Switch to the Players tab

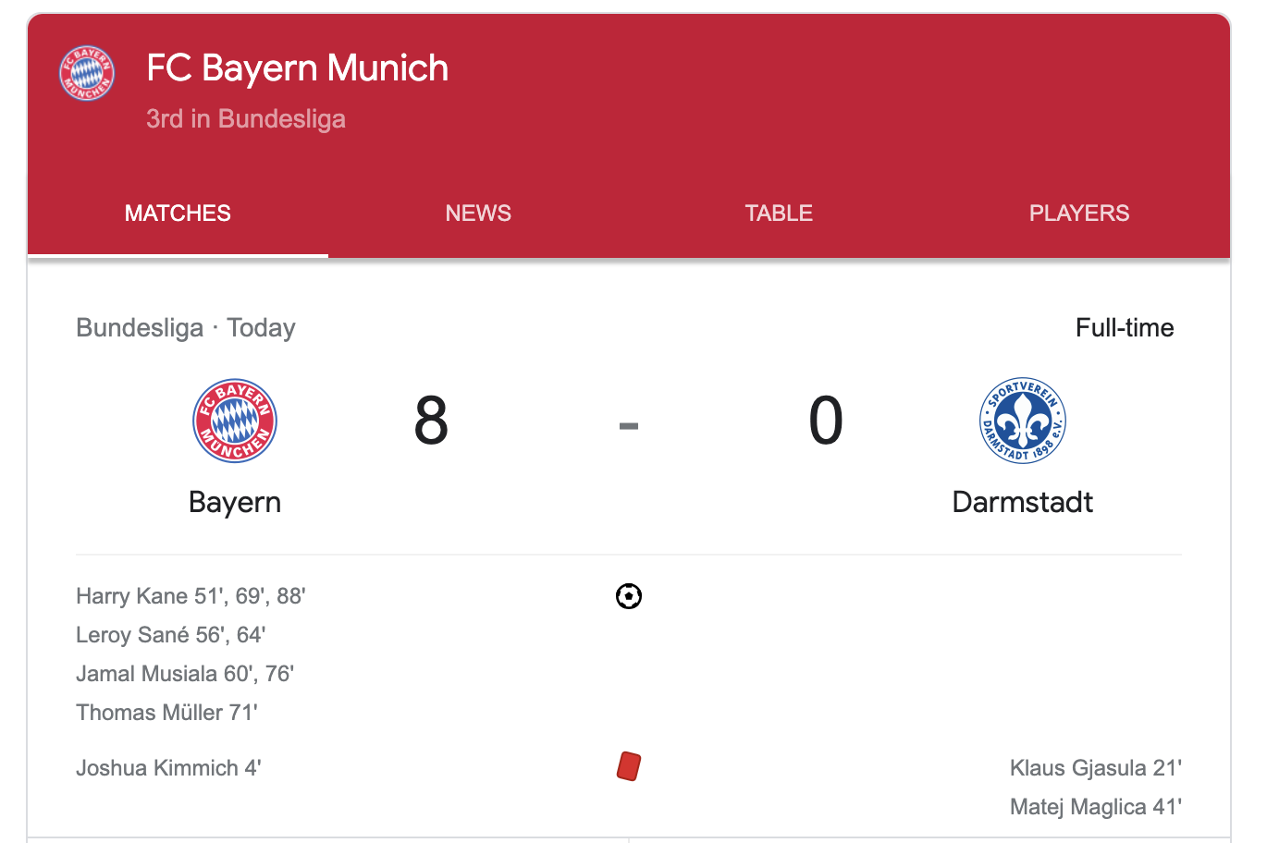[x=1079, y=214]
